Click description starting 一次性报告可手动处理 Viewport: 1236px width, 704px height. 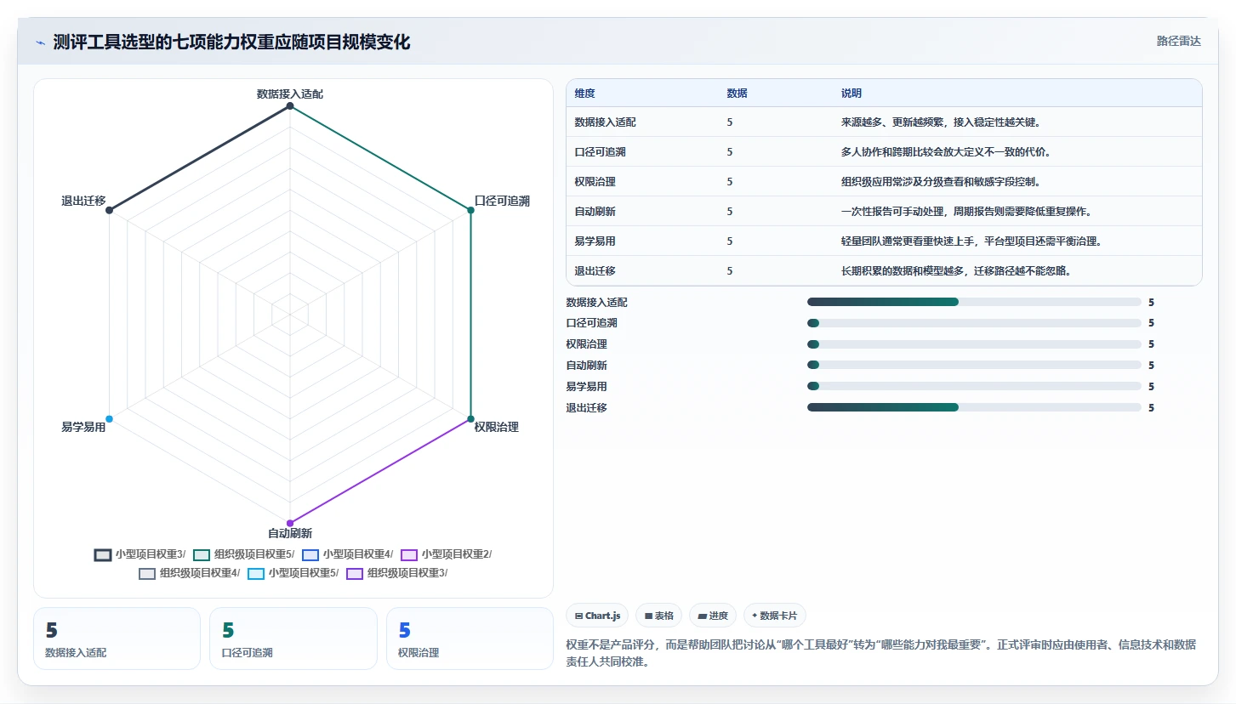point(966,212)
